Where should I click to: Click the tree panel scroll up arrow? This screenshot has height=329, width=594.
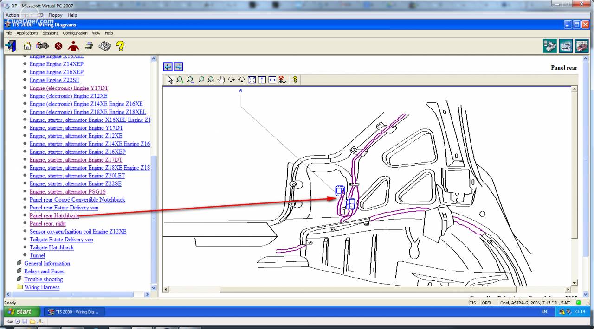point(154,58)
